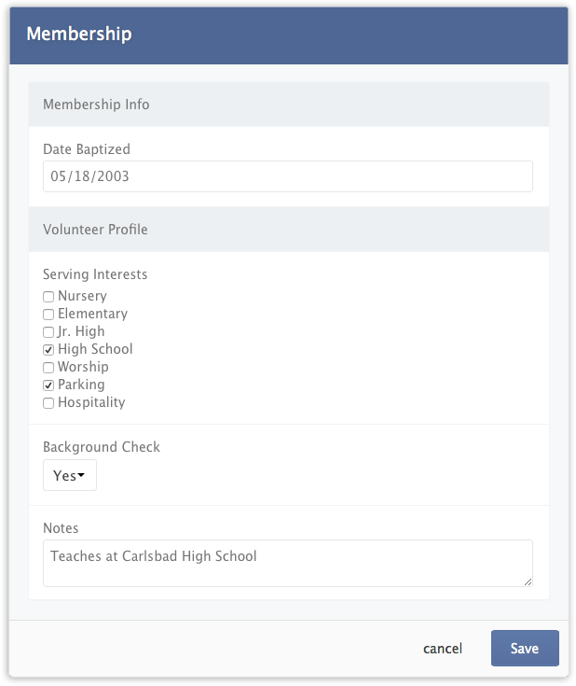The height and width of the screenshot is (686, 576).
Task: Check the Nursery checkbox
Action: pyautogui.click(x=48, y=297)
